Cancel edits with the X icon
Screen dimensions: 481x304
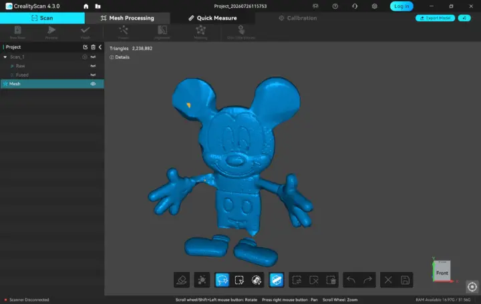tap(388, 280)
